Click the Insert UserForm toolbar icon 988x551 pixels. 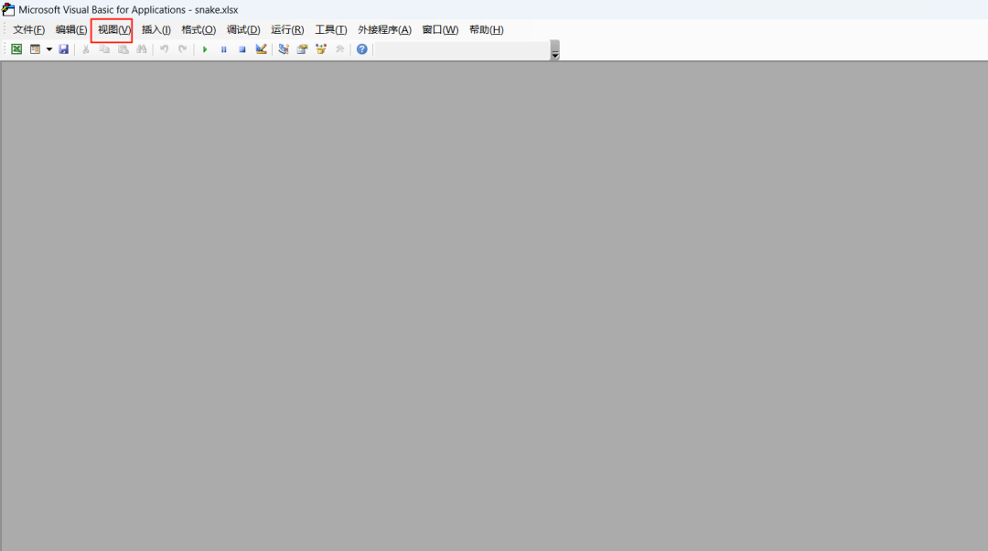click(36, 49)
